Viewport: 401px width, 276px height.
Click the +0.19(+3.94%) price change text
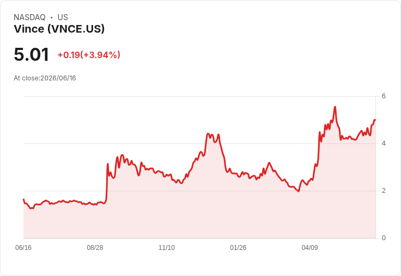tap(89, 55)
